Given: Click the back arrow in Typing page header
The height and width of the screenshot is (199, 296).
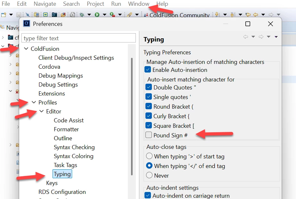Looking at the screenshot, I should [246, 37].
